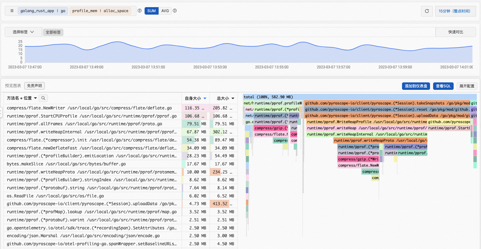Click the runtime/pprof.writeHeapProto flame bar
The height and width of the screenshot is (249, 481).
coord(380,141)
